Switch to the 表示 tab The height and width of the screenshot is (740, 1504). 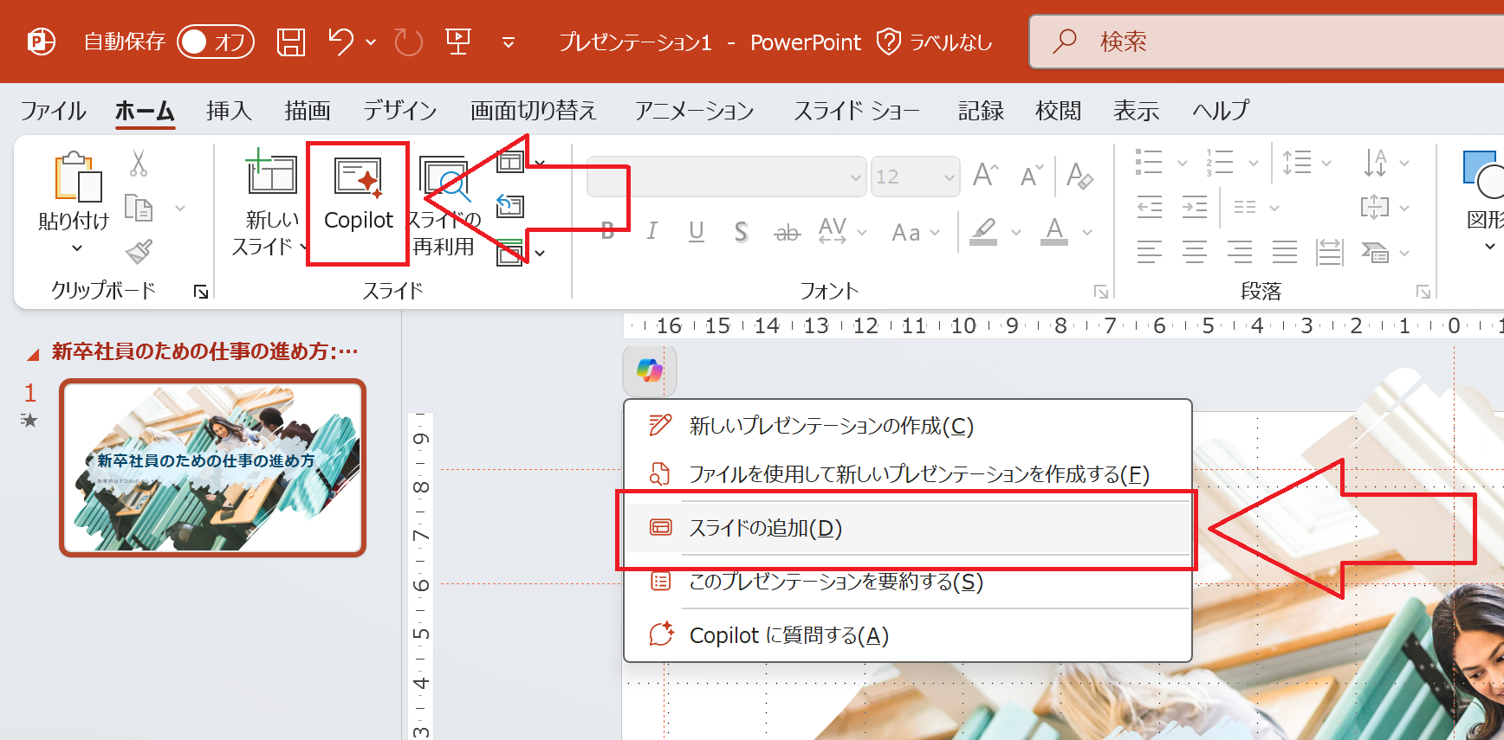pos(1136,111)
